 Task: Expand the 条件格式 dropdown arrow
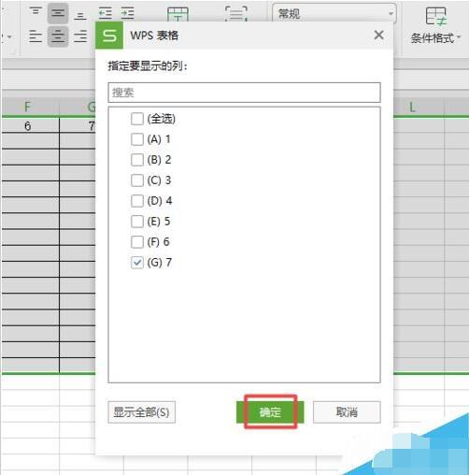(x=459, y=37)
